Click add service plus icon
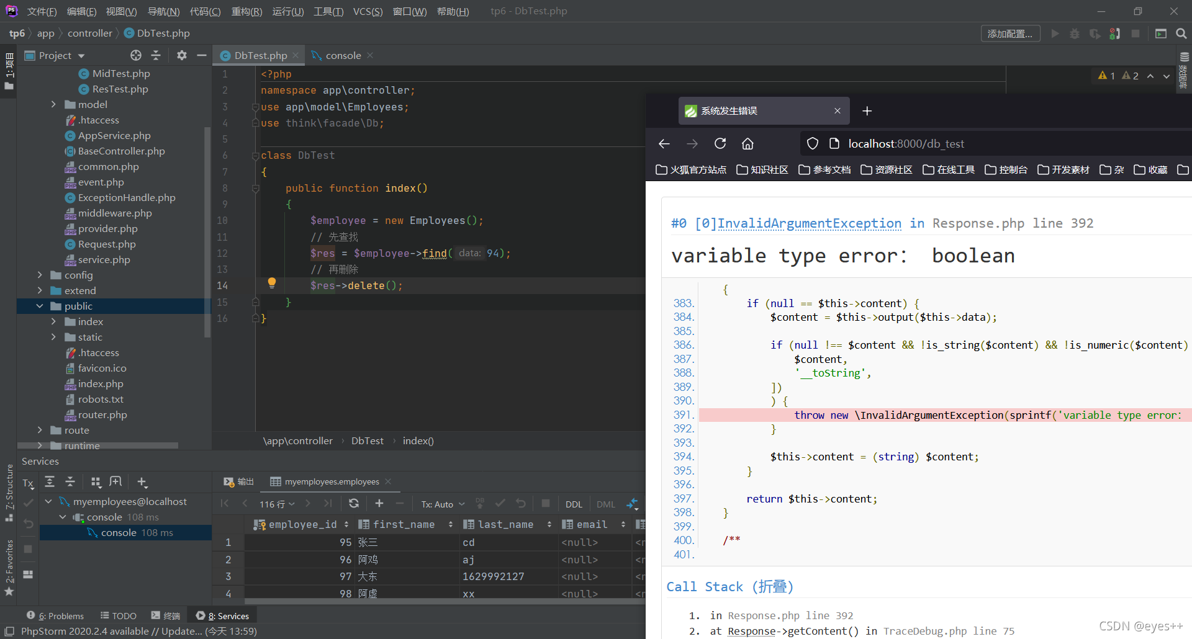This screenshot has width=1192, height=639. click(x=142, y=482)
